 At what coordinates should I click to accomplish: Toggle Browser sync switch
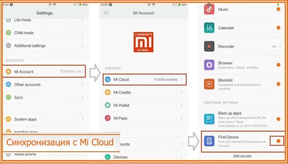(276, 65)
